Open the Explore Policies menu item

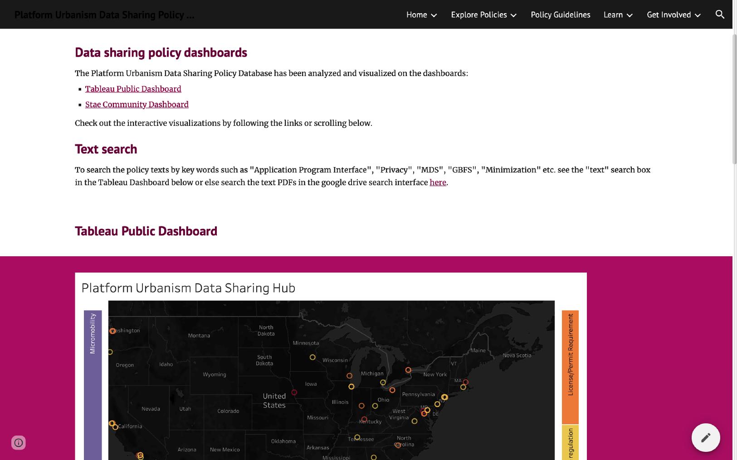point(479,14)
